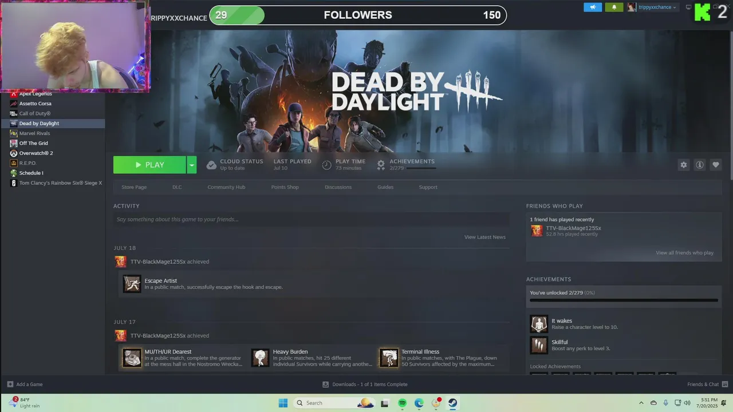Click the achievements unlocked 2/279 progress bar
The height and width of the screenshot is (412, 733).
coord(624,300)
